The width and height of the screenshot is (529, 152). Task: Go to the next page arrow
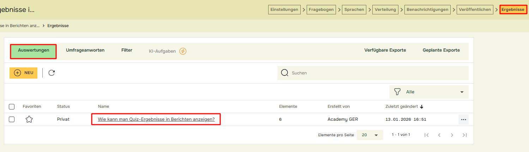[452, 135]
